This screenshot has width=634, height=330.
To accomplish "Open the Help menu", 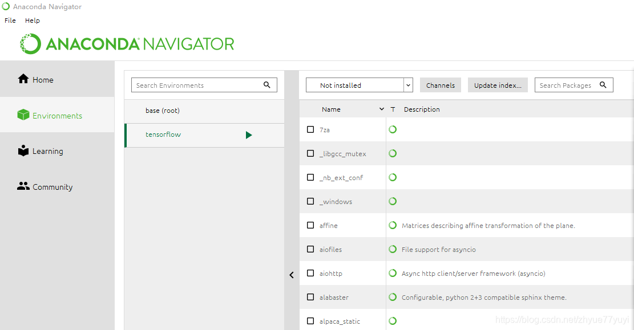I will (33, 20).
